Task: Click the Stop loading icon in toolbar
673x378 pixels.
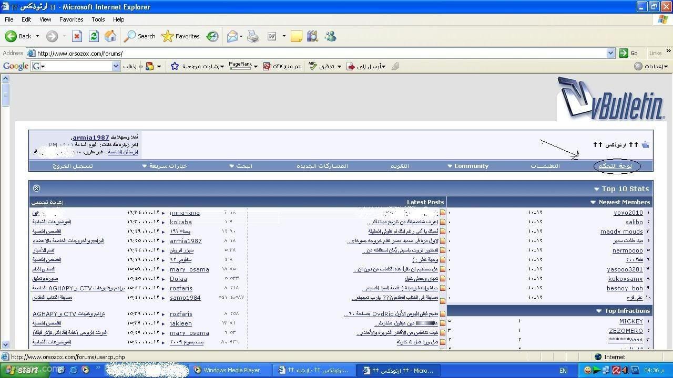Action: click(77, 36)
